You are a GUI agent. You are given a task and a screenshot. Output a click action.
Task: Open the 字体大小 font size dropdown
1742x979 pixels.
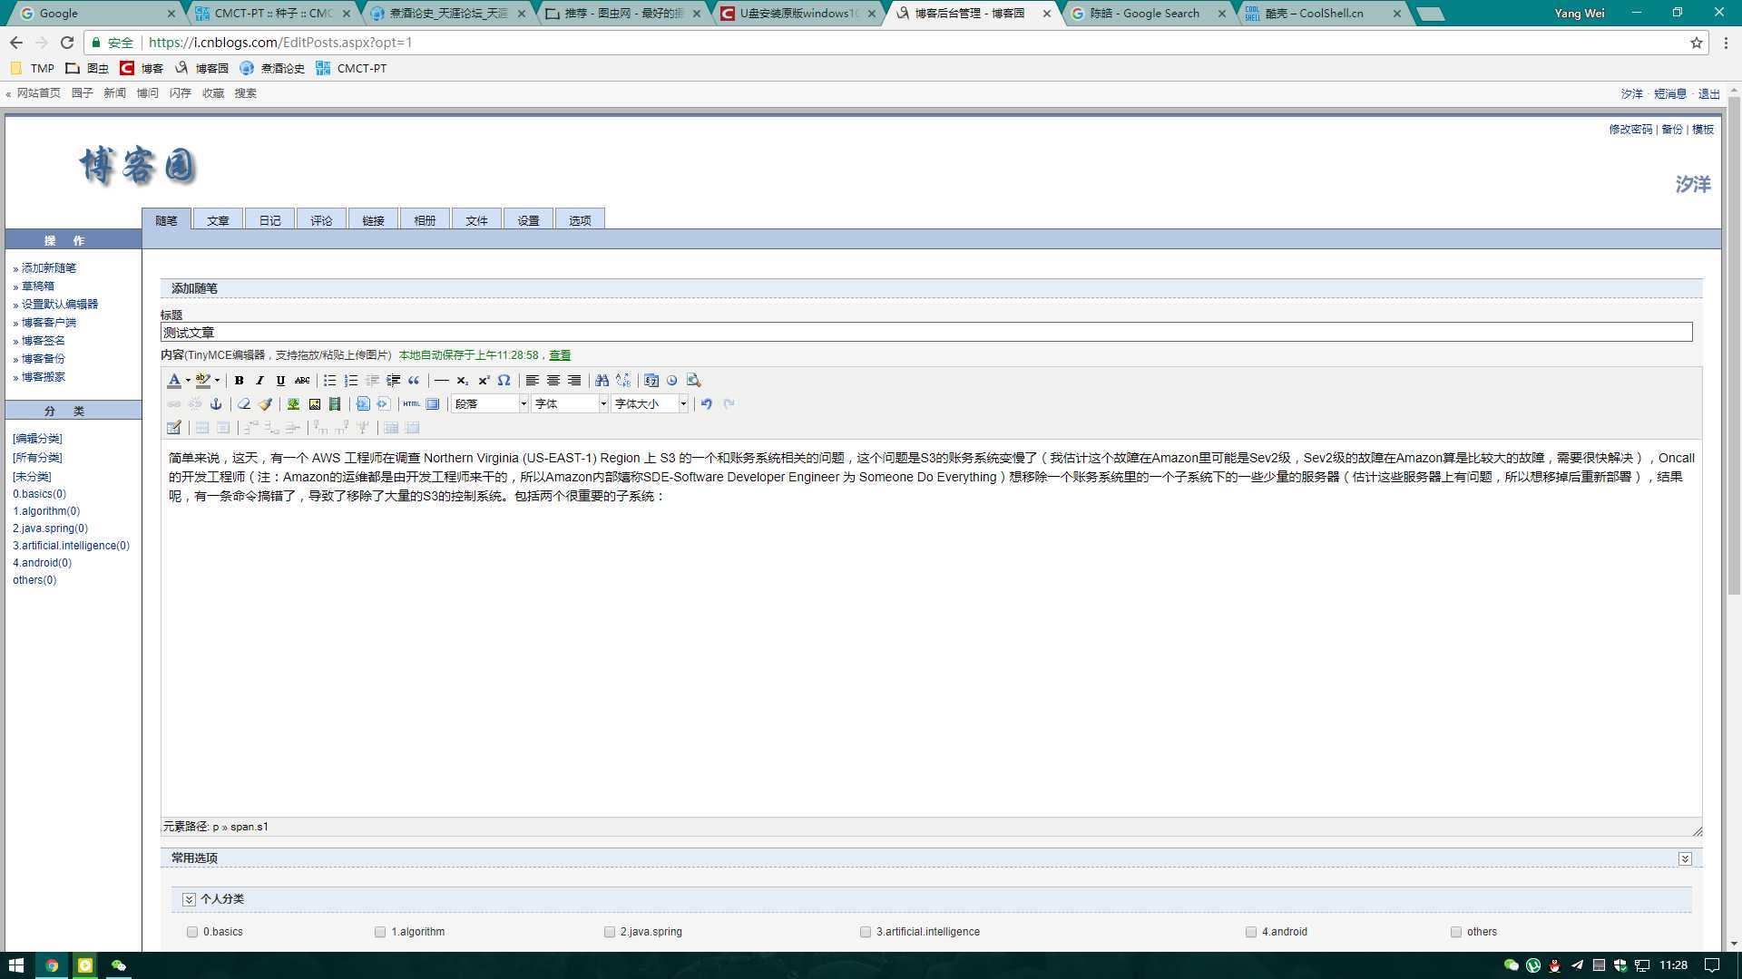[x=650, y=404]
